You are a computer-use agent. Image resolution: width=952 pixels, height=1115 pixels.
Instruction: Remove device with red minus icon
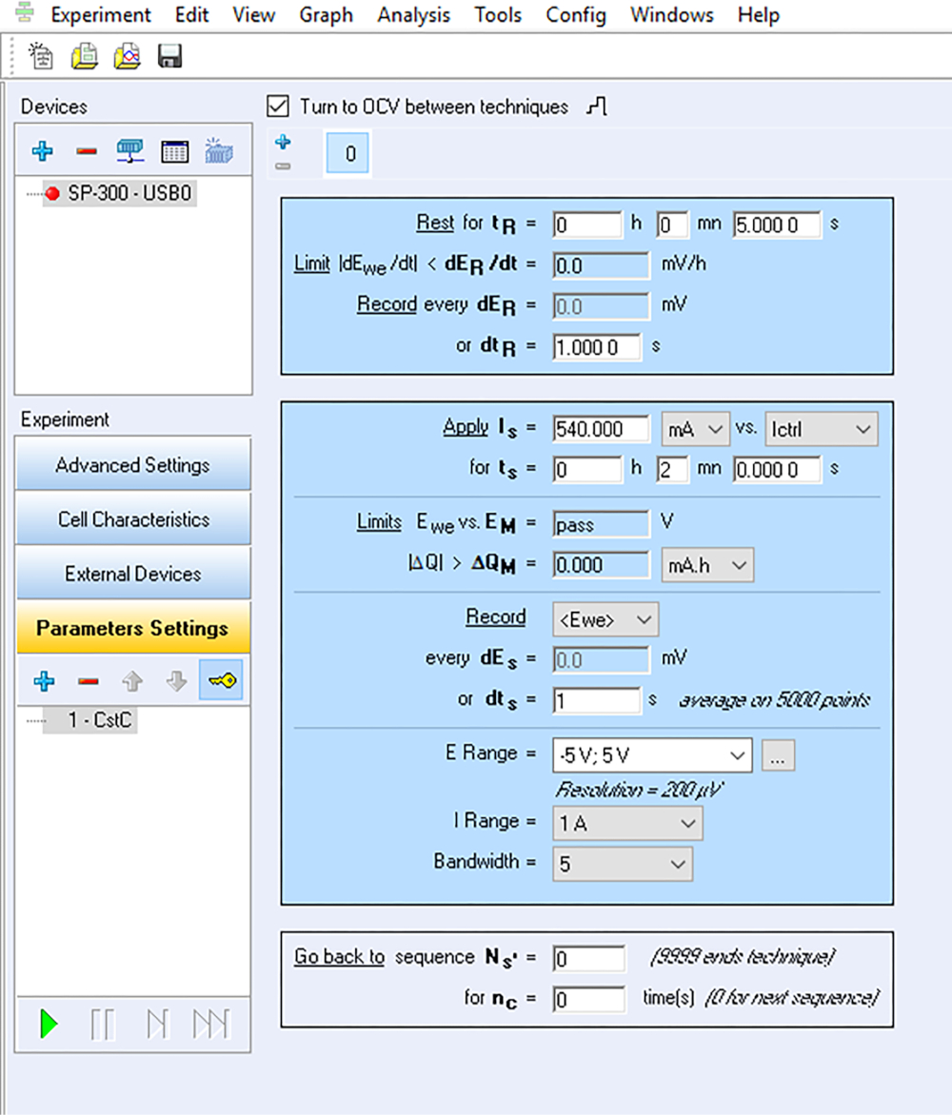point(87,150)
